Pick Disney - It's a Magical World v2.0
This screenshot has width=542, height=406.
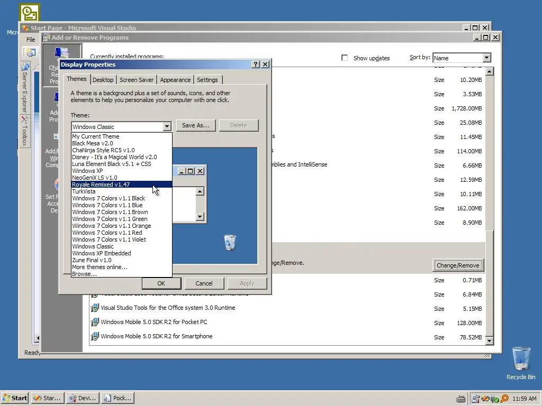[x=121, y=157]
